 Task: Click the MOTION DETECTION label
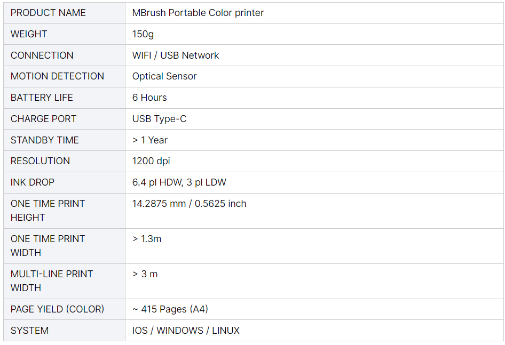(57, 76)
